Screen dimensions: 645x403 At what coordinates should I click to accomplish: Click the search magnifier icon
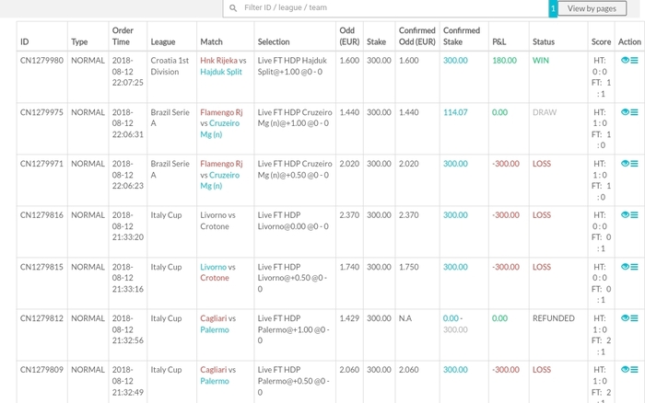(233, 7)
